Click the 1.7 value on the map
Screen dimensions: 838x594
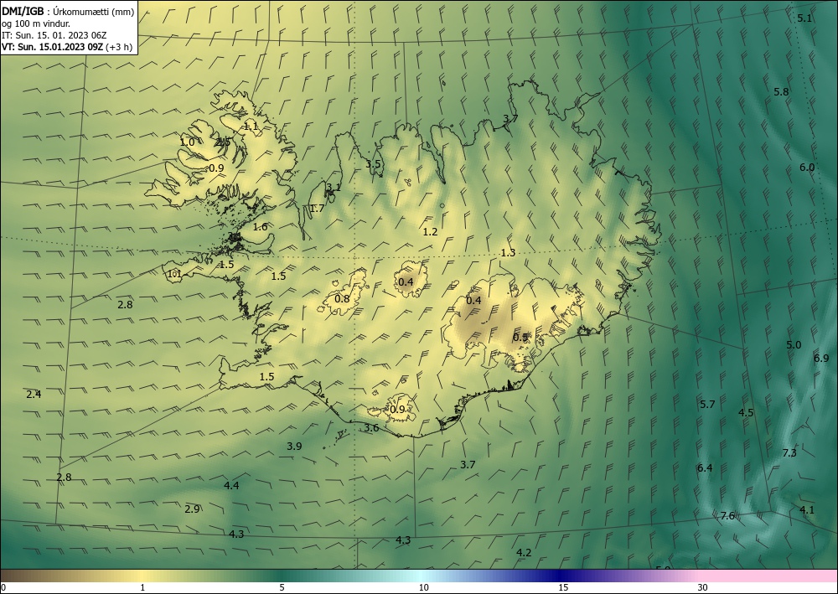318,209
